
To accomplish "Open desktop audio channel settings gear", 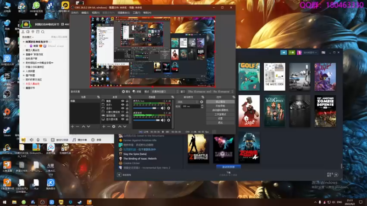I will [168, 120].
